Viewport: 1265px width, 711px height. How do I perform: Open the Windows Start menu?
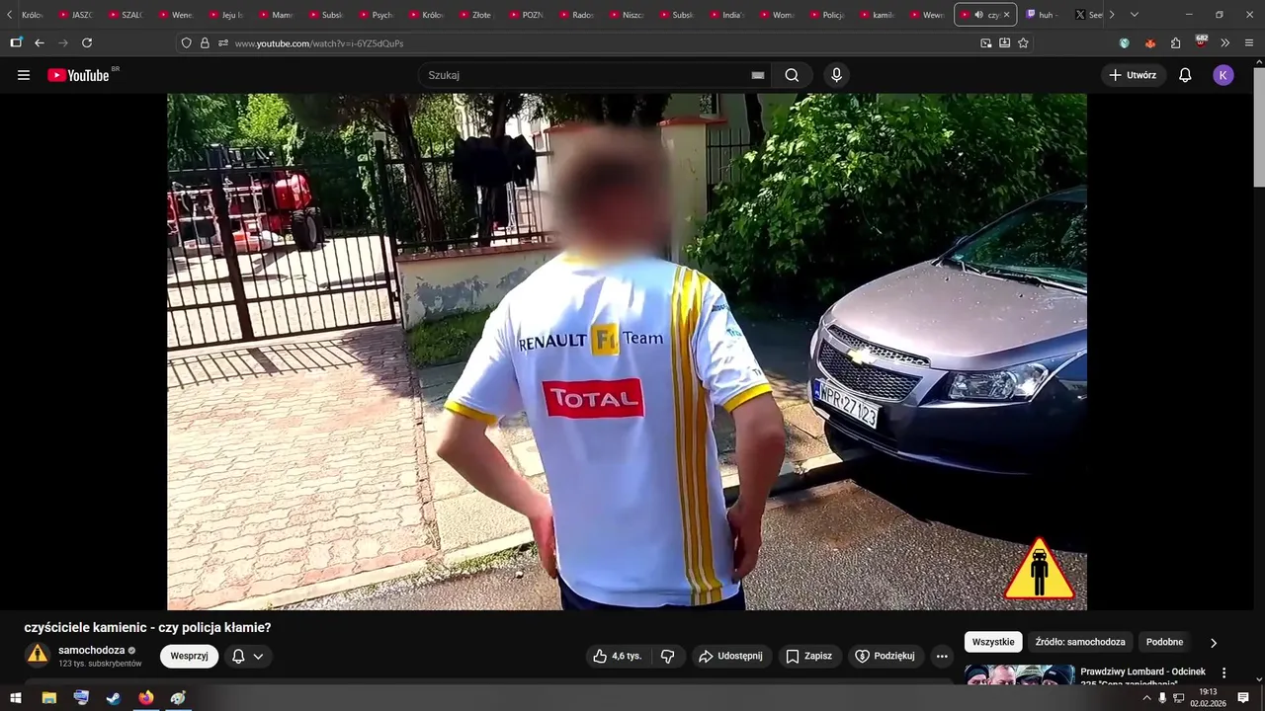(x=16, y=698)
